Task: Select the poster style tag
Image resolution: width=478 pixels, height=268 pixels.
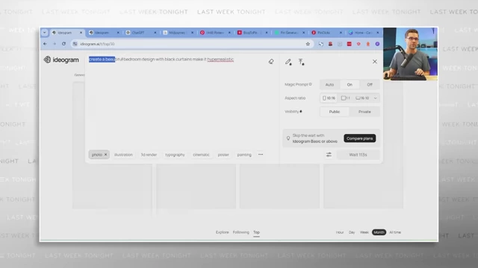Action: coord(223,155)
